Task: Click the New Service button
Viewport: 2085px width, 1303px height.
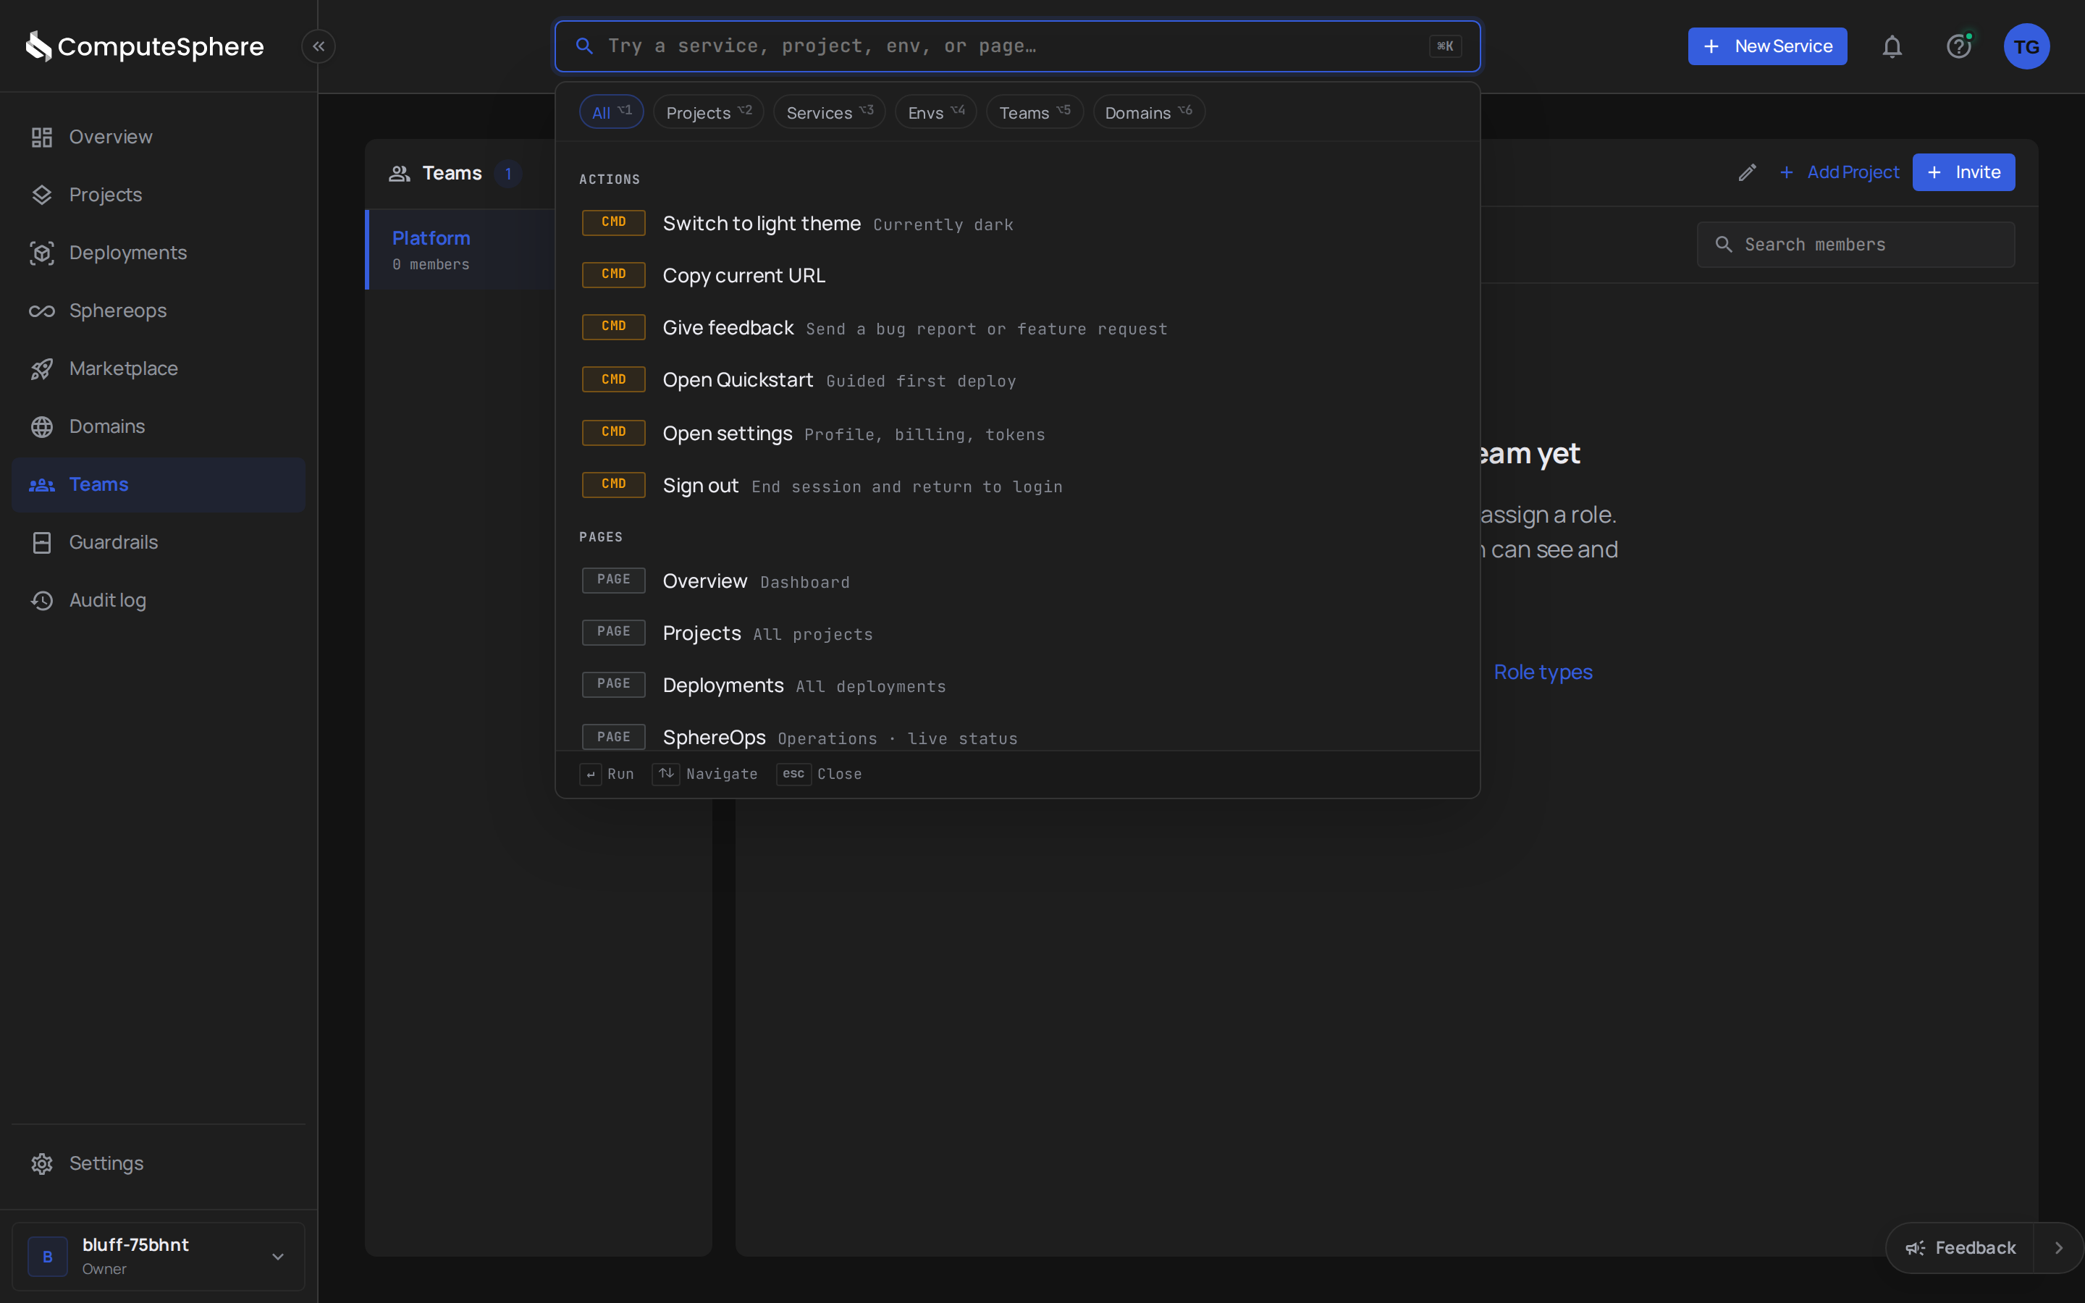Action: [x=1767, y=46]
